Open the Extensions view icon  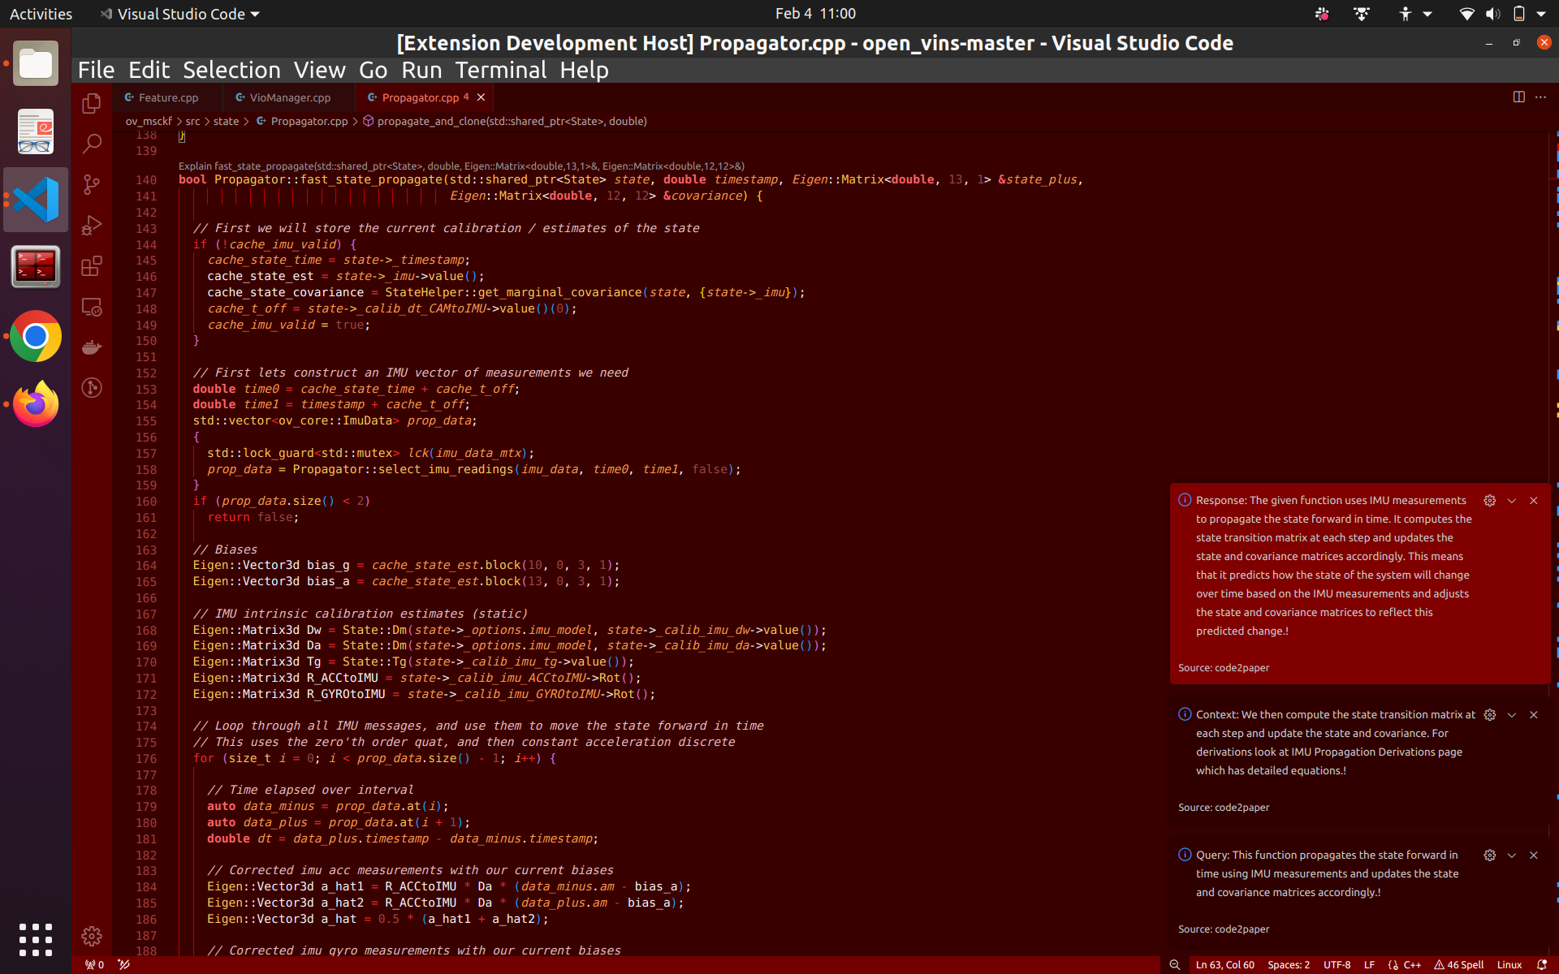tap(92, 266)
